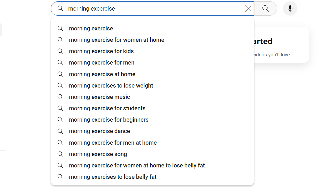Select "morning exercise song" suggestion
The image size is (319, 187).
[x=98, y=154]
